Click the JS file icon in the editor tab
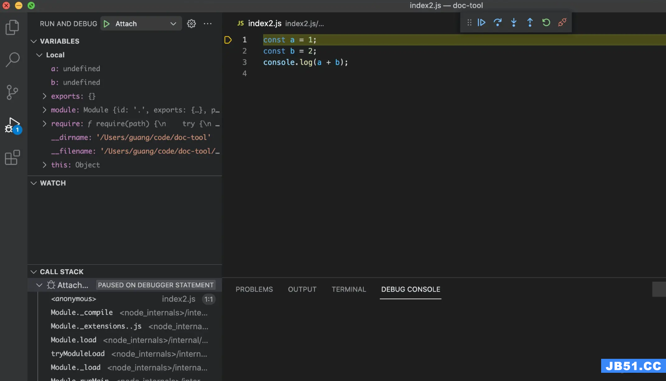The height and width of the screenshot is (381, 666). pos(241,23)
